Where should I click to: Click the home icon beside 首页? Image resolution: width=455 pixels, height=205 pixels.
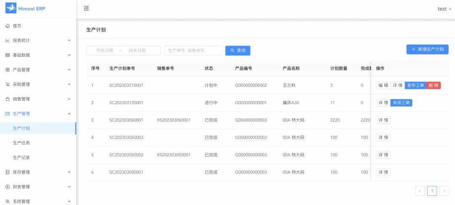point(8,26)
